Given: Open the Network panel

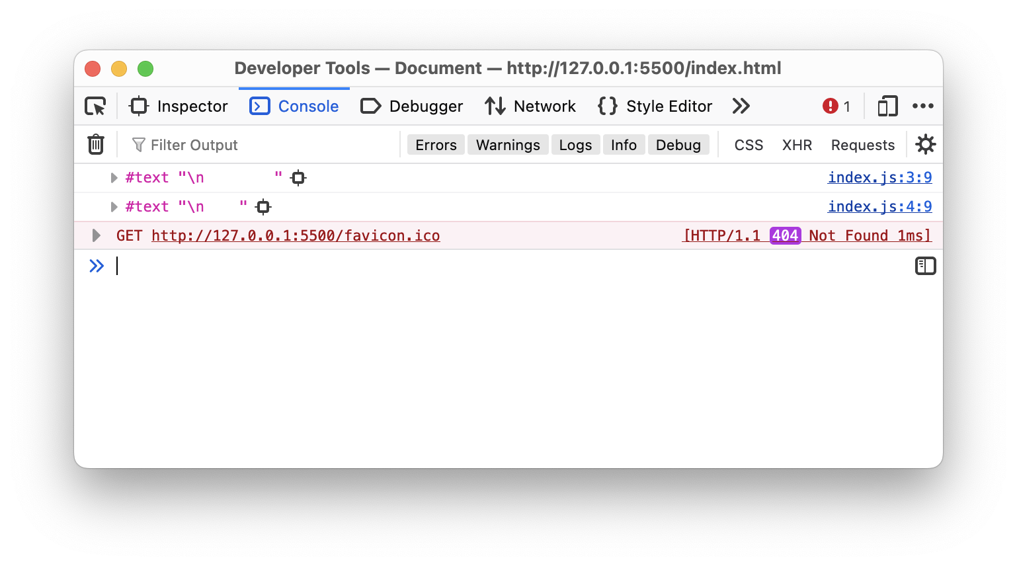Looking at the screenshot, I should [x=530, y=106].
